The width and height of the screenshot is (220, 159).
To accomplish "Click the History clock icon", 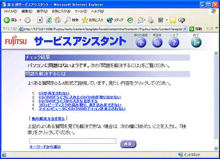I will tap(130, 20).
